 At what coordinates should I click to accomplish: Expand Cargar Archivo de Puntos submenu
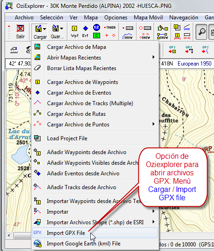coord(95,125)
